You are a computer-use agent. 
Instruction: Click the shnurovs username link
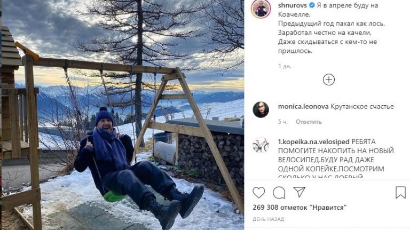point(293,5)
